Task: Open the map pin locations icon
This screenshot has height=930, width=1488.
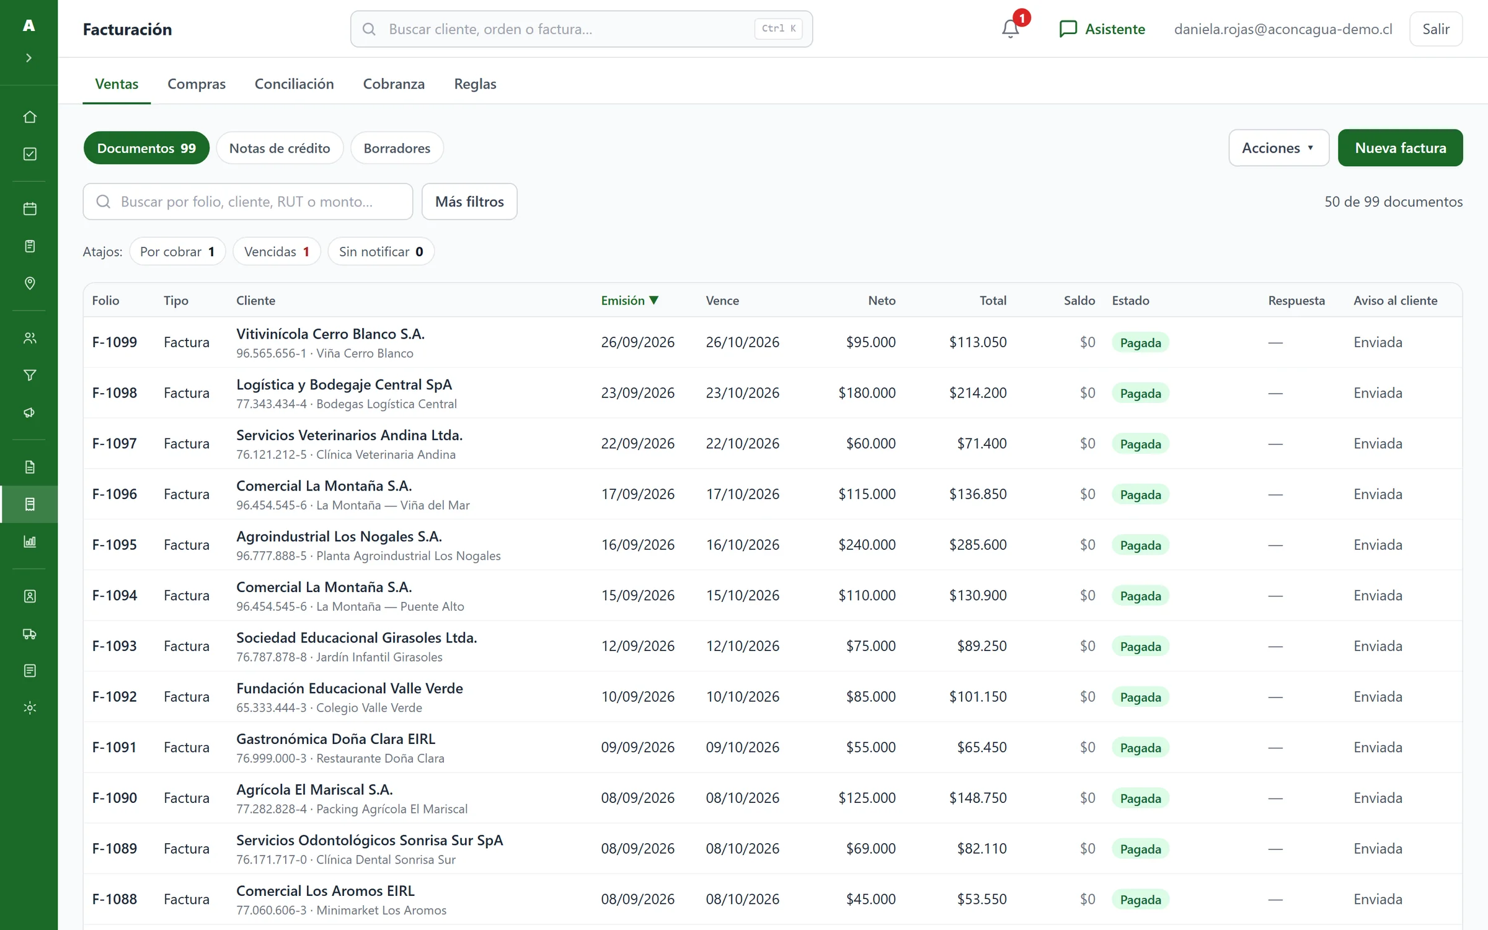Action: [x=29, y=283]
